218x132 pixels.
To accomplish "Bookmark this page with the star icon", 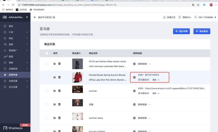I will pos(198,5).
